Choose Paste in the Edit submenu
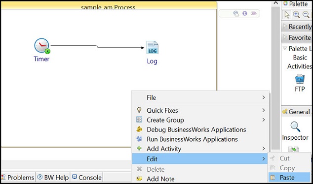The height and width of the screenshot is (184, 313). [x=289, y=177]
